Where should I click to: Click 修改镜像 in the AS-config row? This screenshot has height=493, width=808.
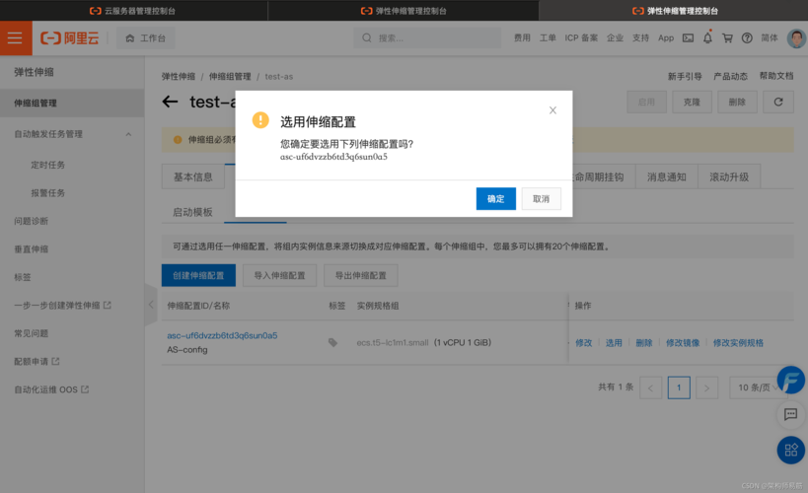coord(683,342)
